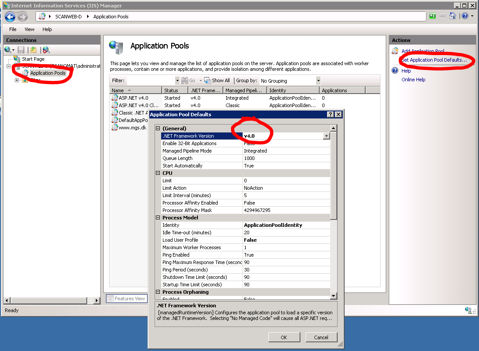Click Cancel in Application Pool Defaults dialog
Image resolution: width=479 pixels, height=351 pixels.
321,337
